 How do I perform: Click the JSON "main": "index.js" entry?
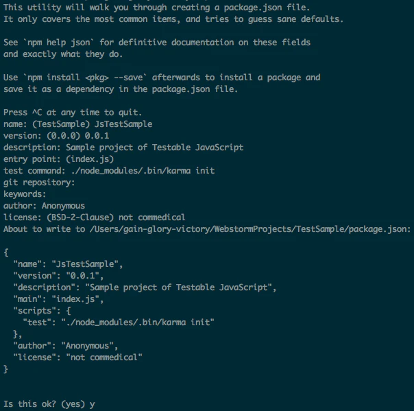[x=58, y=299]
